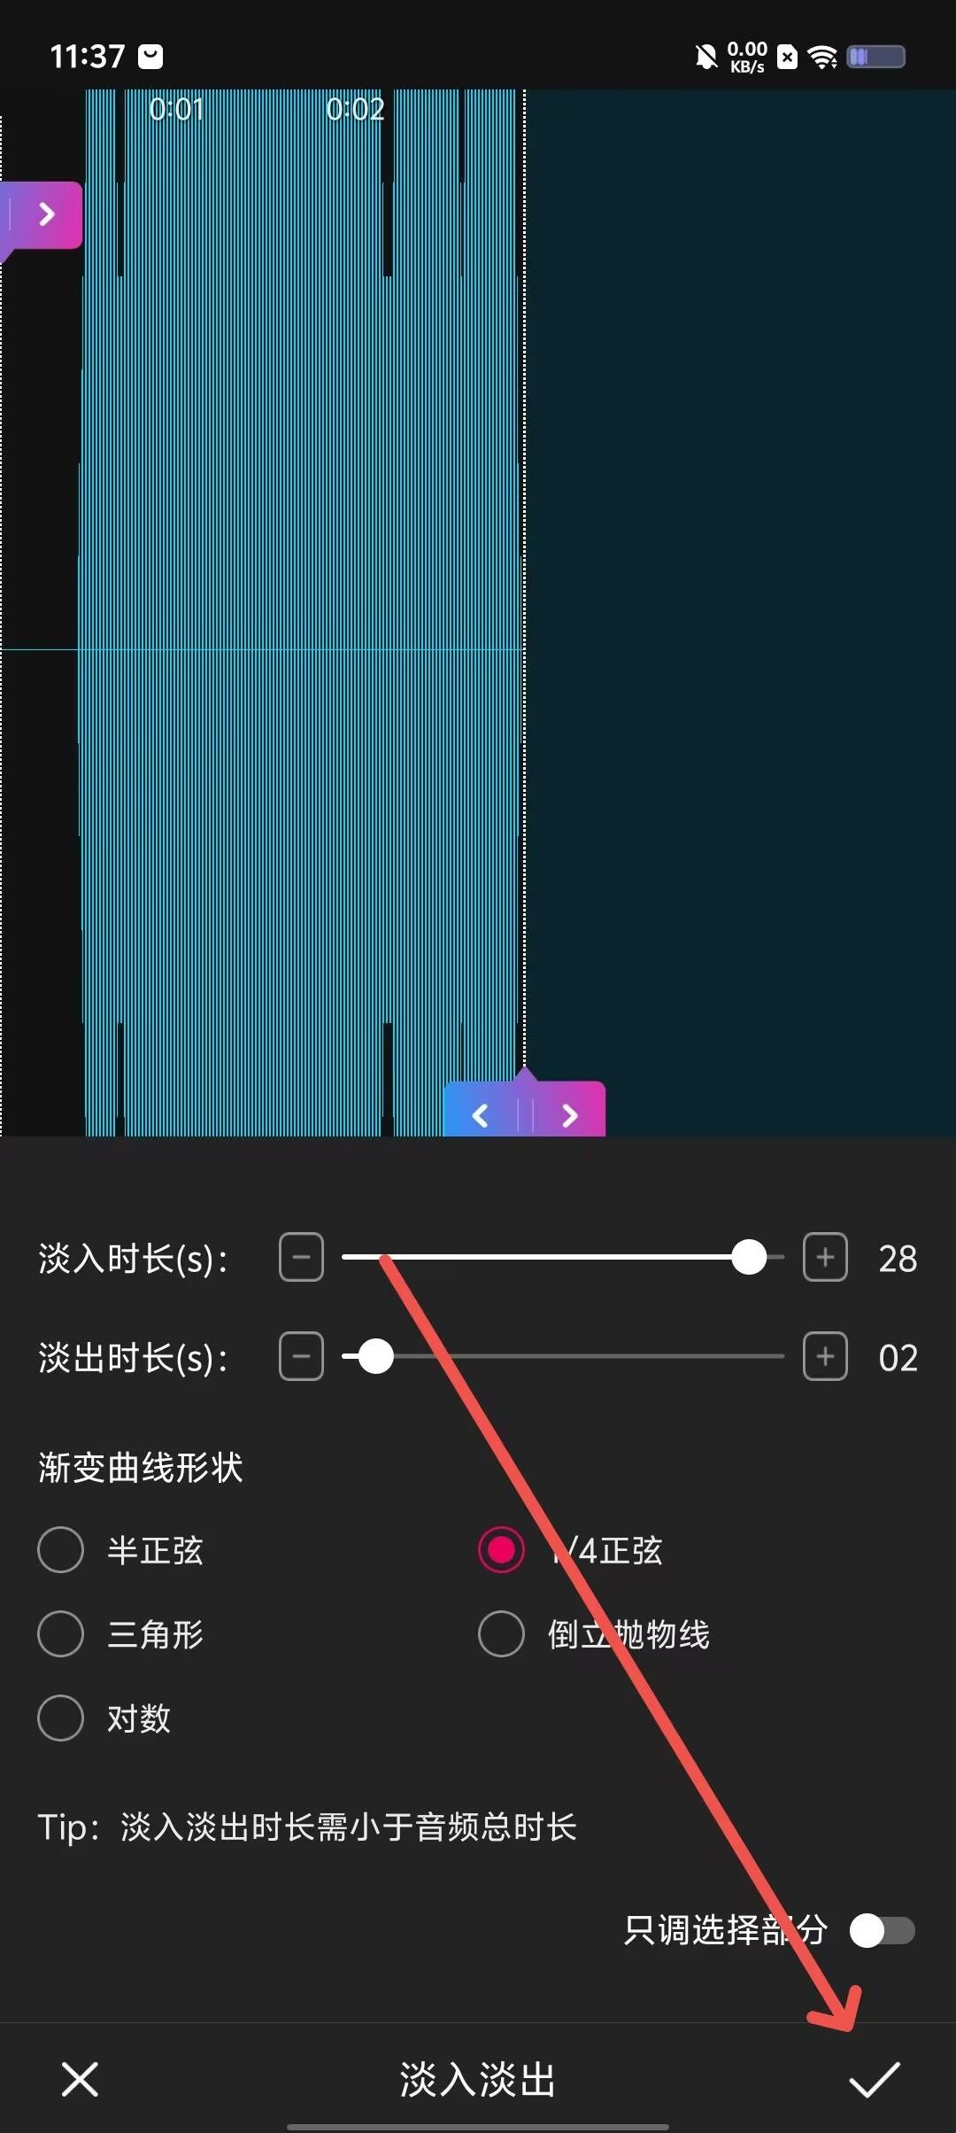Viewport: 956px width, 2133px height.
Task: Confirm fade settings with the checkmark icon
Action: pyautogui.click(x=874, y=2079)
